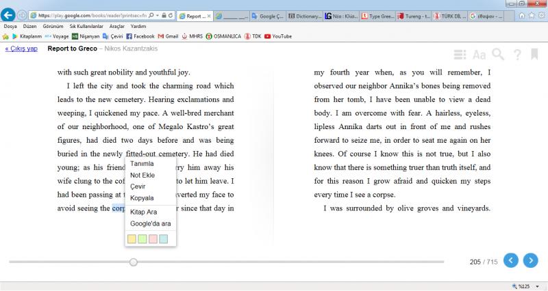Toggle the bookmark ribbon icon
Screen dimensions: 548x291
[534, 54]
